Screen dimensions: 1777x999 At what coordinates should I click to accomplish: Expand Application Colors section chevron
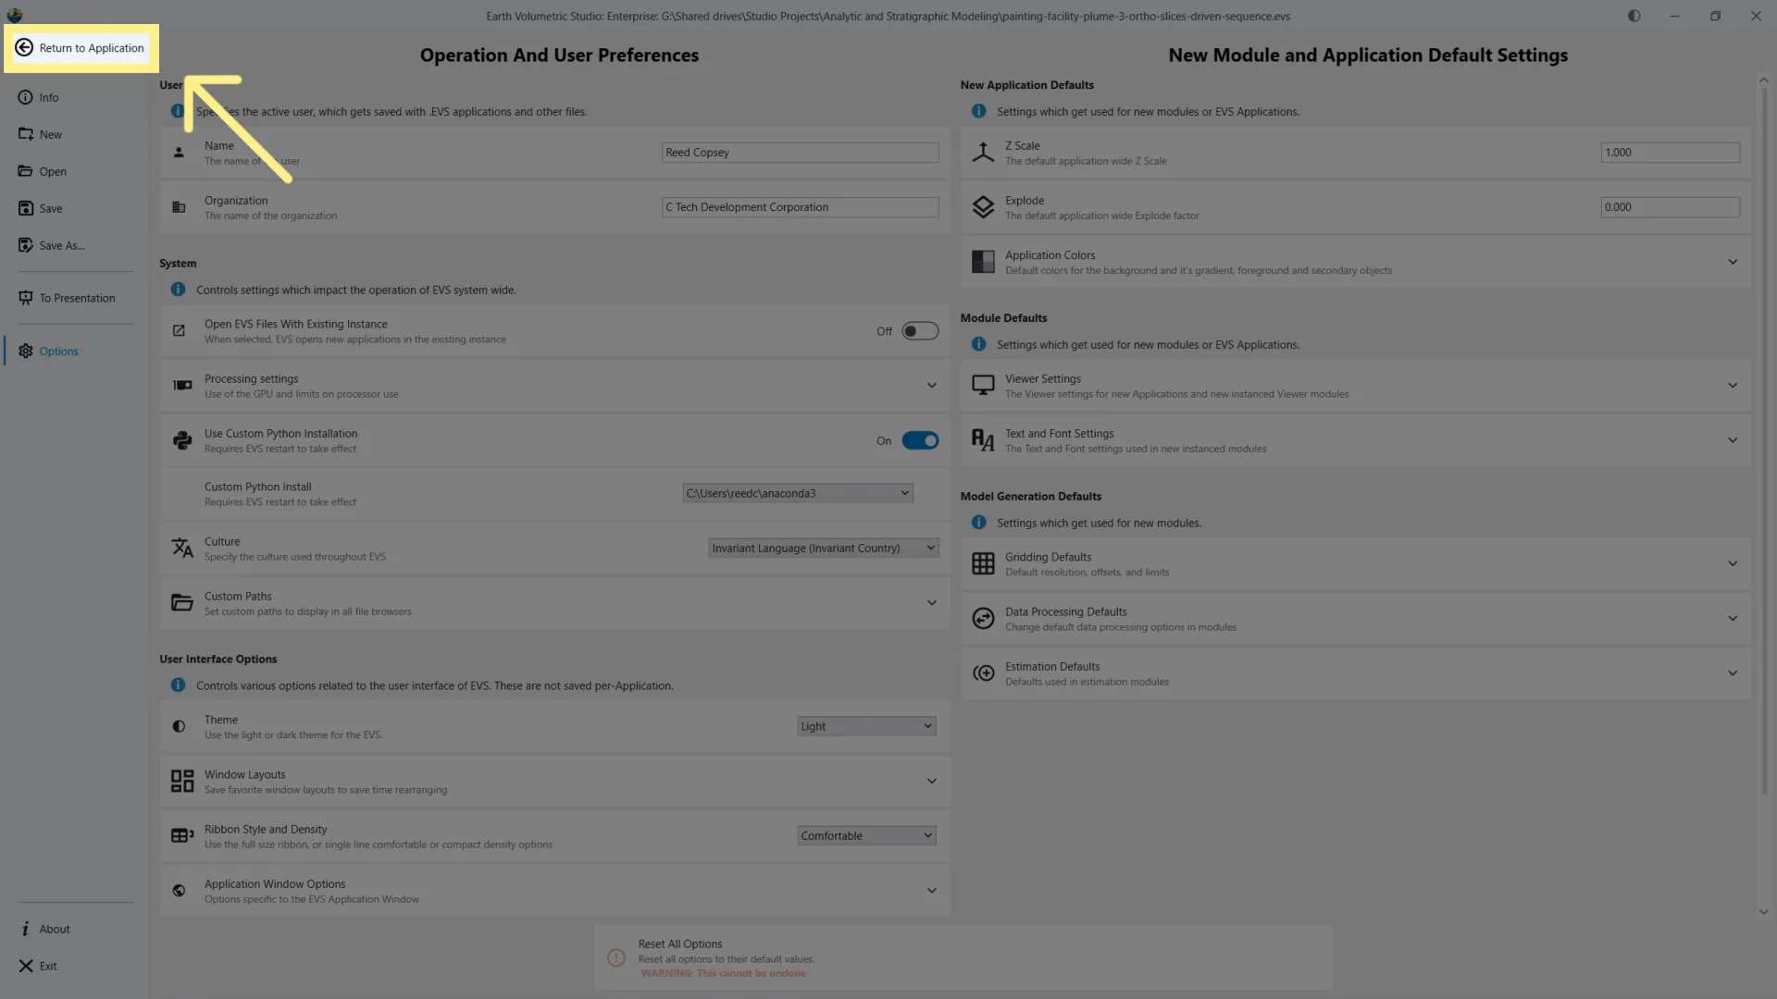coord(1733,262)
